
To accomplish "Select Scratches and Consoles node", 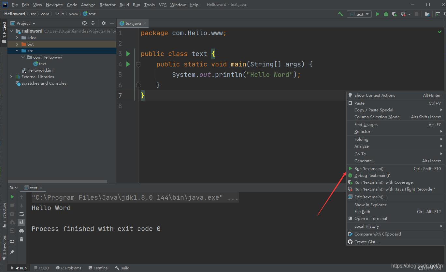I will click(x=41, y=83).
